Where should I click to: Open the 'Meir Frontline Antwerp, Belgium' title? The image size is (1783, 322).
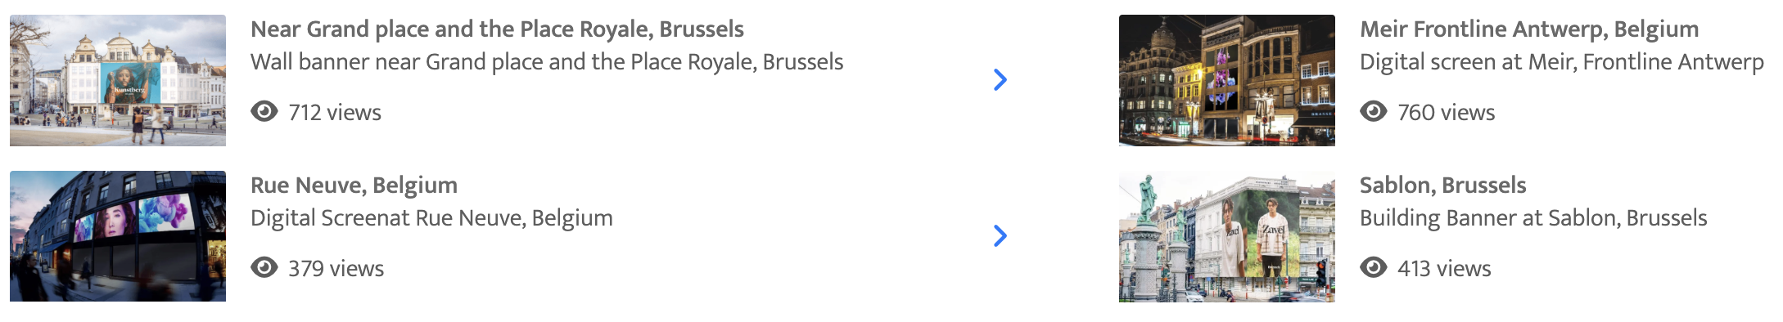[x=1529, y=29]
